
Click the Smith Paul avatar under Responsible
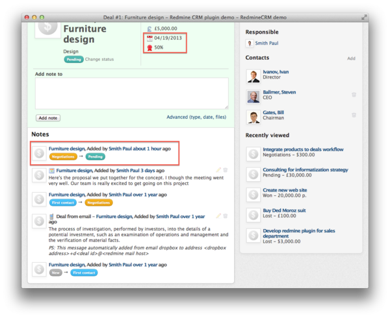[x=250, y=43]
